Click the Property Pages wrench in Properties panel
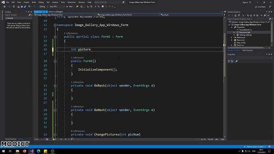 pyautogui.click(x=236, y=61)
